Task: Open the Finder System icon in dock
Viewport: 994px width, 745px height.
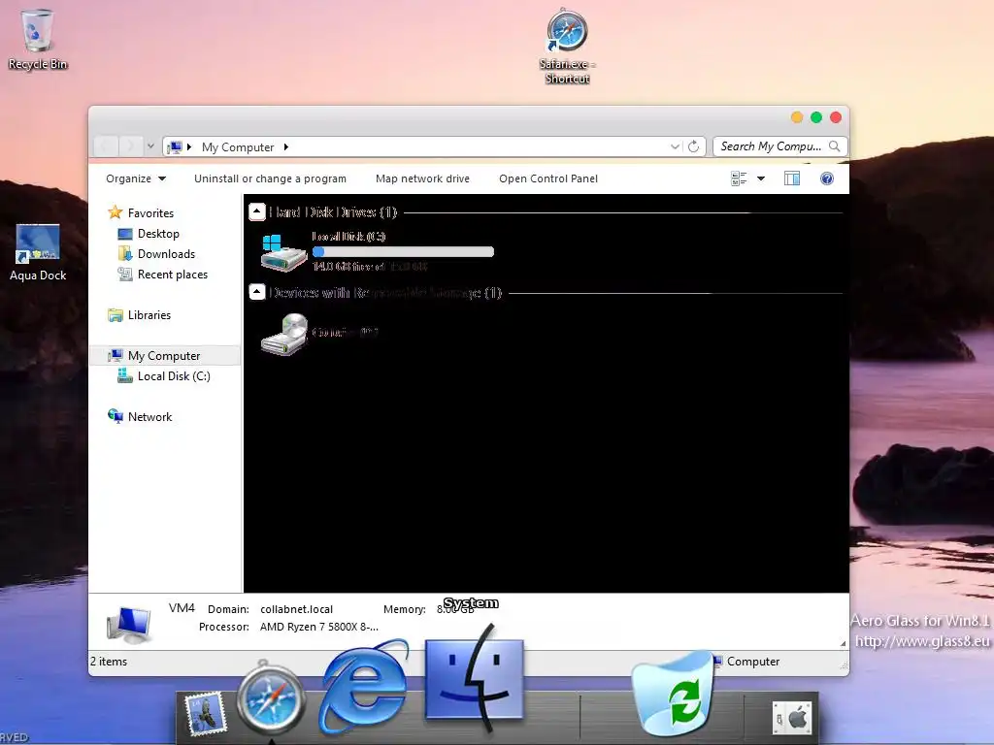Action: [x=475, y=679]
